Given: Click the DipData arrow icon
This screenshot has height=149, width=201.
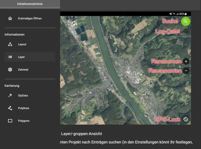Looking at the screenshot, I should tap(10, 96).
